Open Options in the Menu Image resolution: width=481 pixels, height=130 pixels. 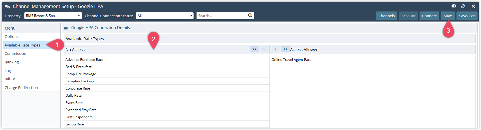coord(32,37)
